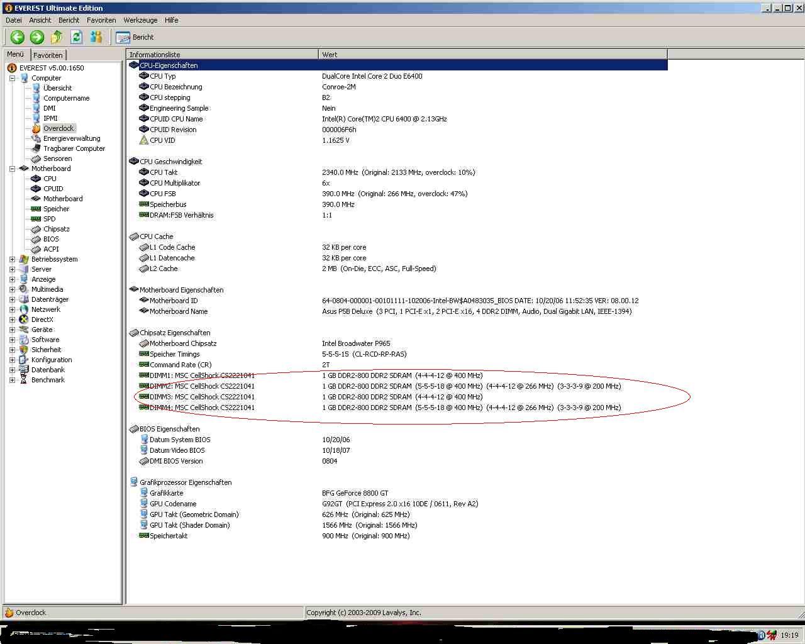
Task: Expand the Multimedia tree node
Action: pos(12,289)
